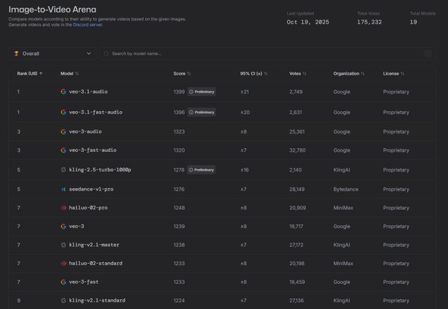
Task: Click the votes value 28,149
Action: pyautogui.click(x=297, y=189)
